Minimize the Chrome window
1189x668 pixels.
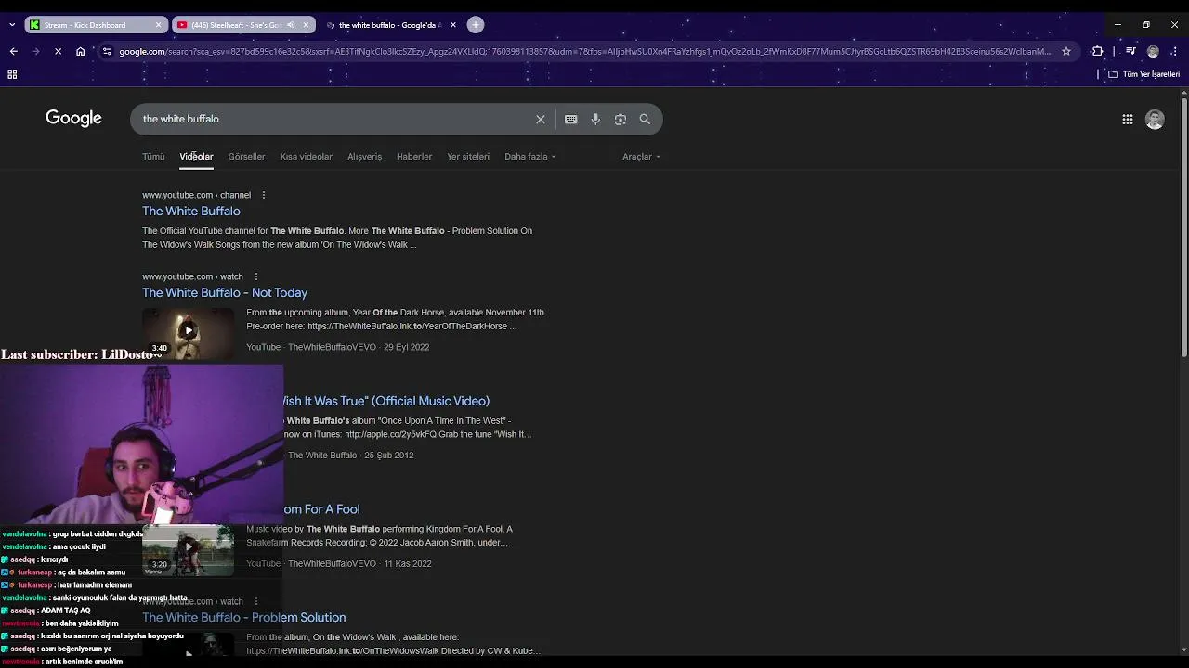[1117, 25]
